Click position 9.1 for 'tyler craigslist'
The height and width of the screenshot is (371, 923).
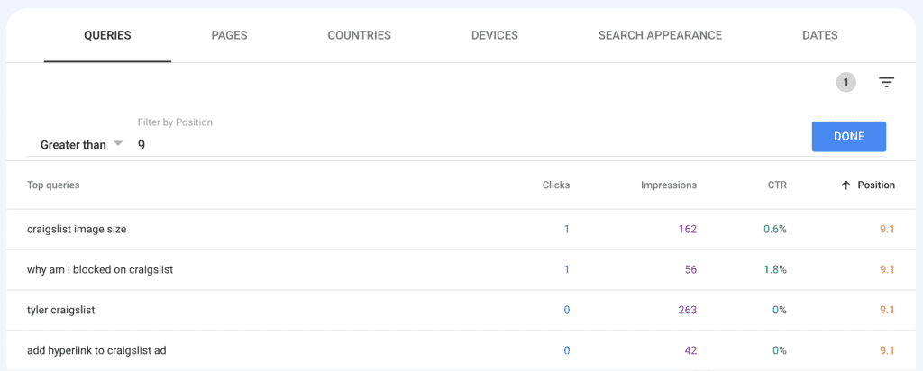(x=887, y=310)
